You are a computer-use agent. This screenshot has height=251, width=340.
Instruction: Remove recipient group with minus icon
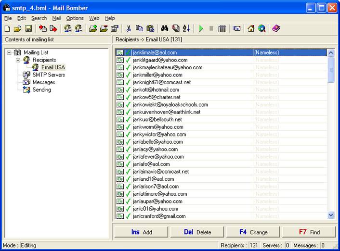tap(78, 28)
